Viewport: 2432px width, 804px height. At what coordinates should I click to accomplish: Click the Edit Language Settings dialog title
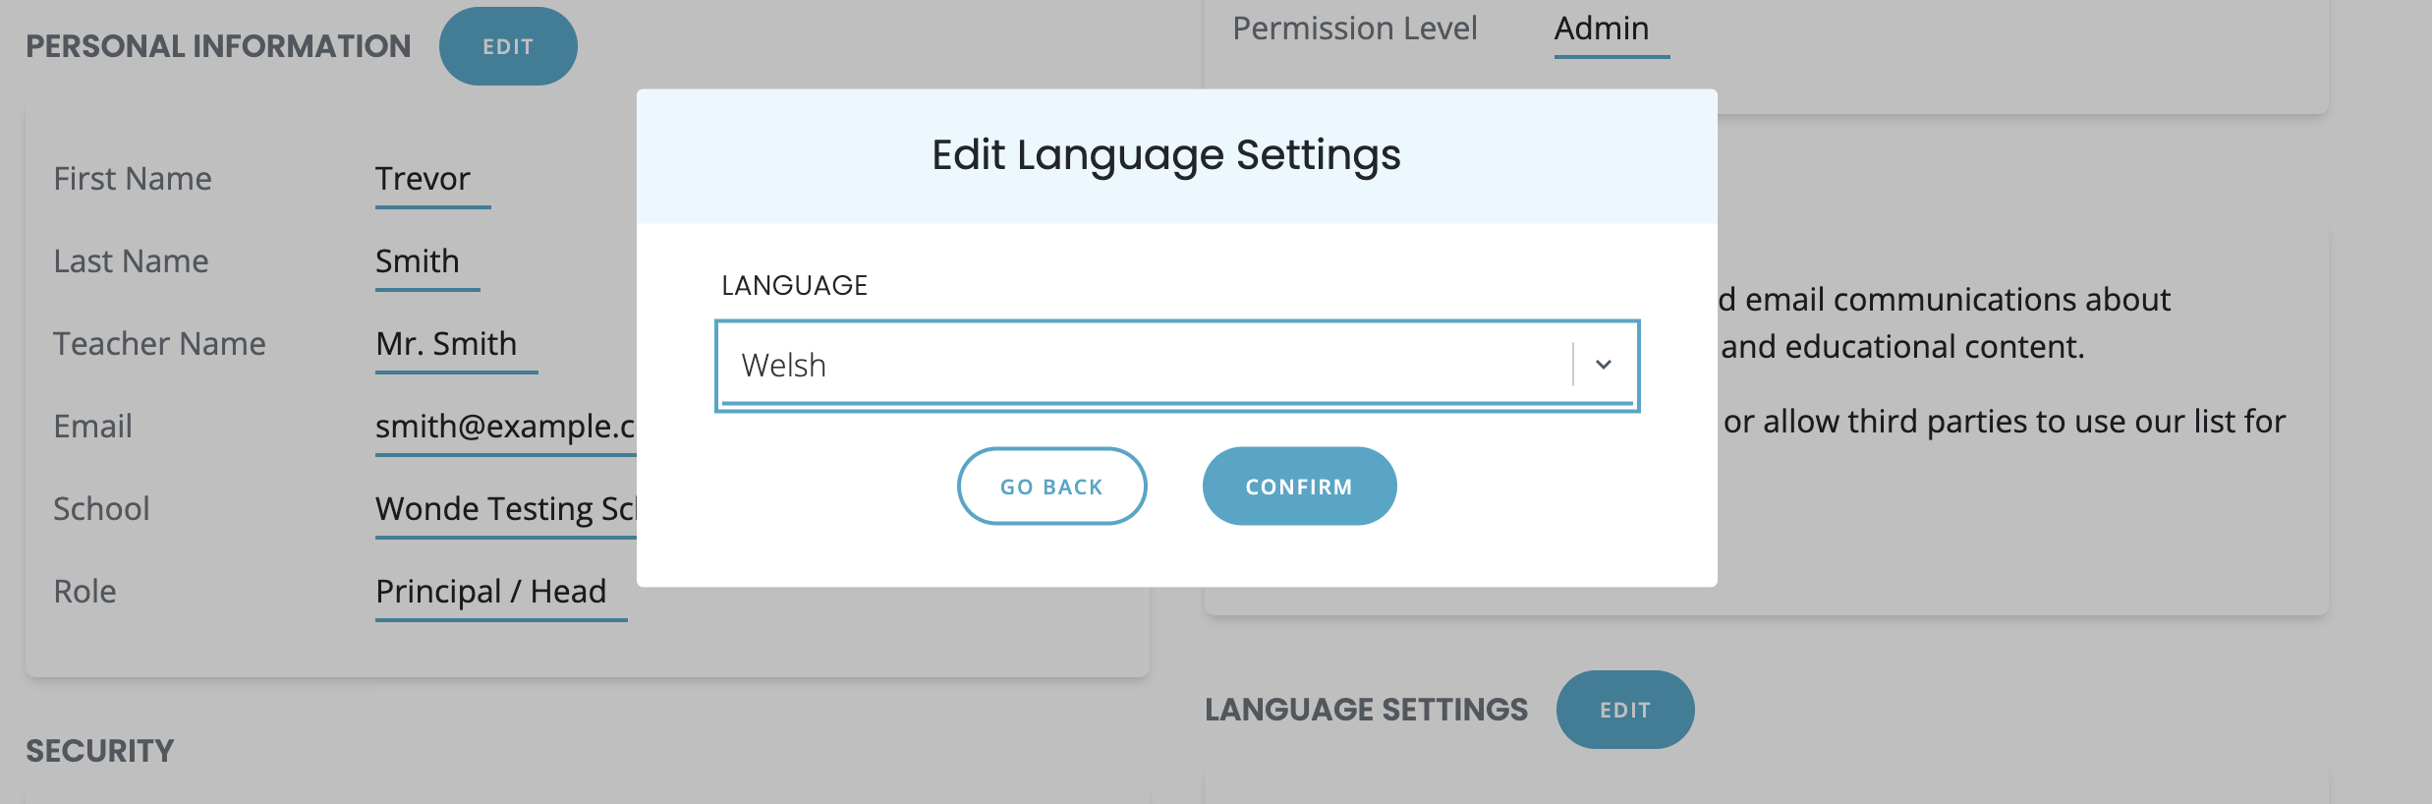pos(1166,155)
